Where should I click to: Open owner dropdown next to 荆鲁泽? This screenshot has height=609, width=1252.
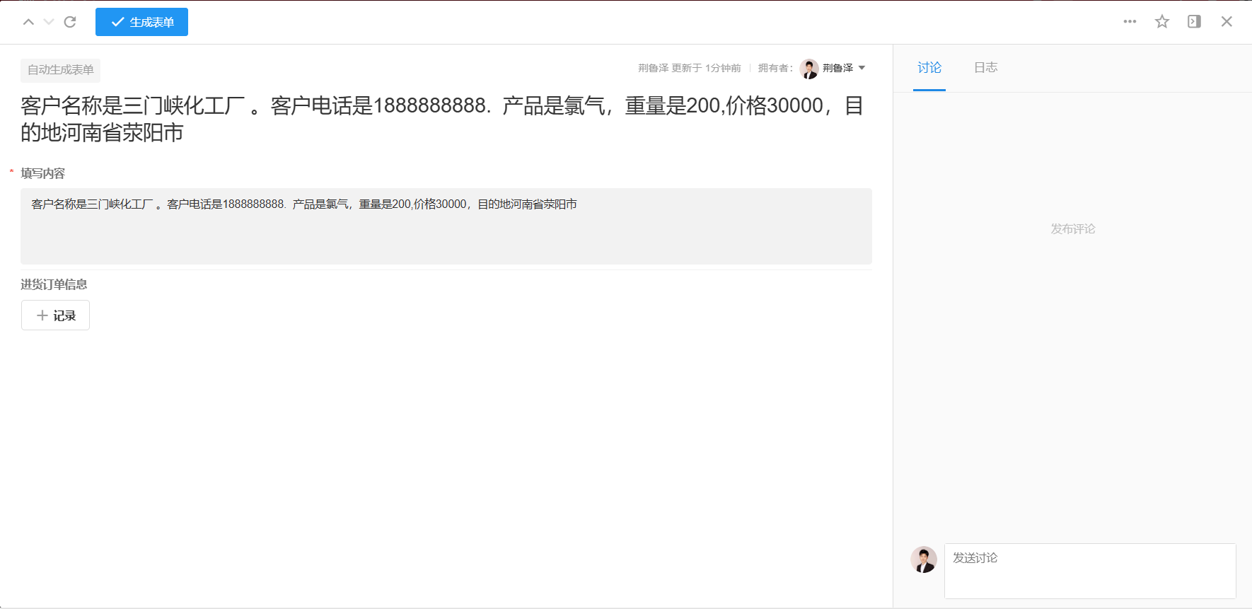click(862, 68)
